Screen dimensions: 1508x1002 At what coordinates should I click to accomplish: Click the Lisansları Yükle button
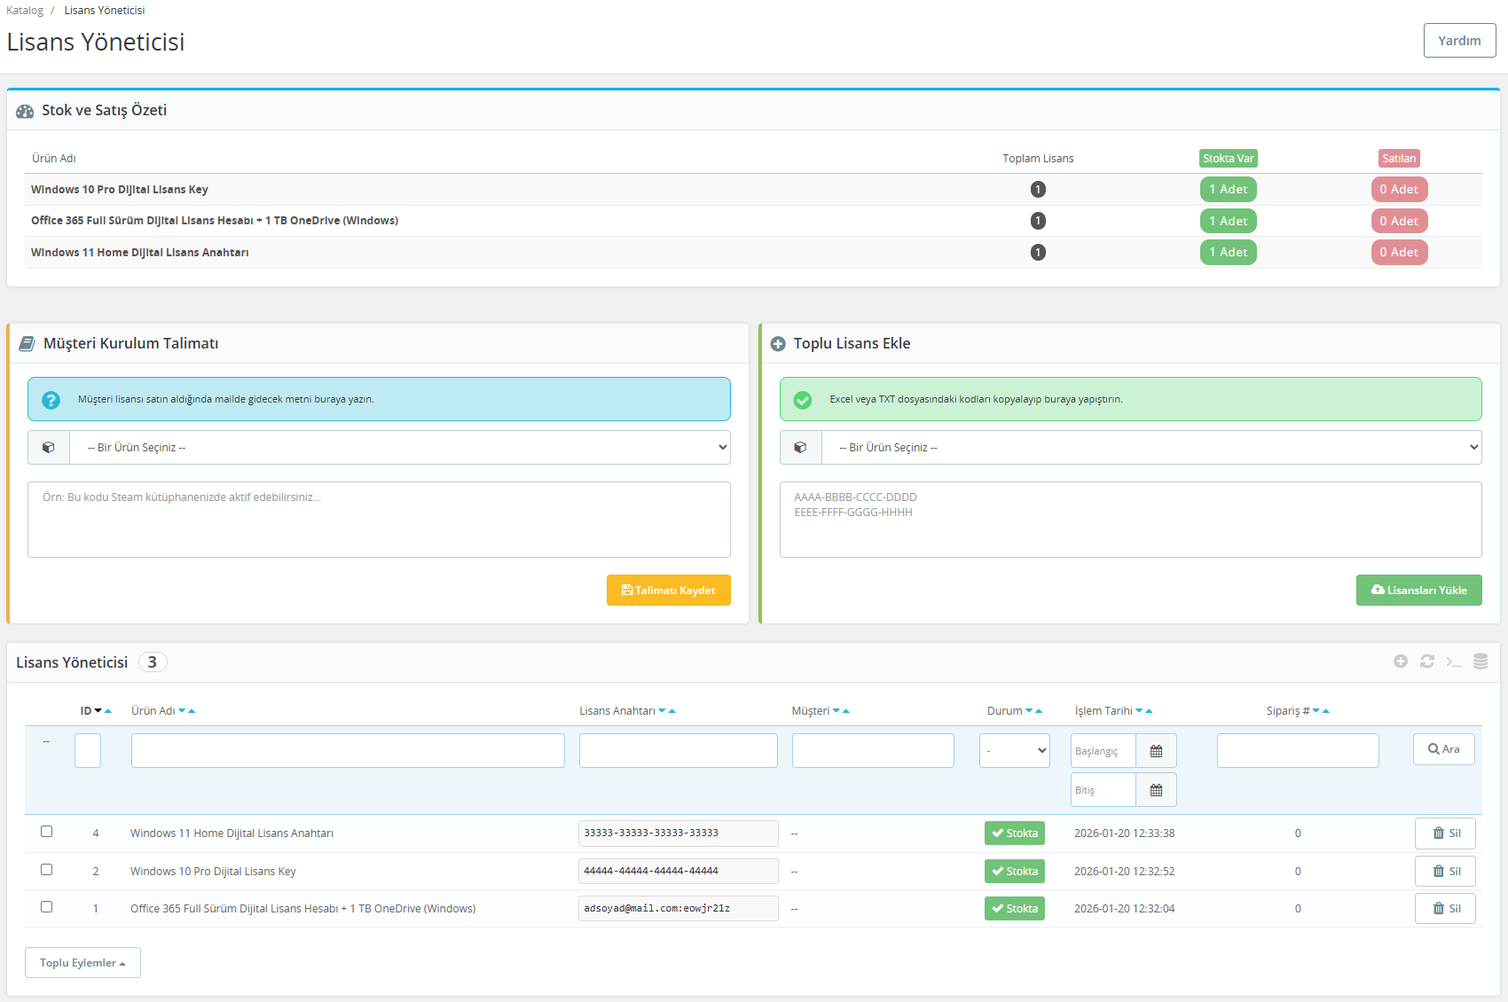[x=1418, y=591]
